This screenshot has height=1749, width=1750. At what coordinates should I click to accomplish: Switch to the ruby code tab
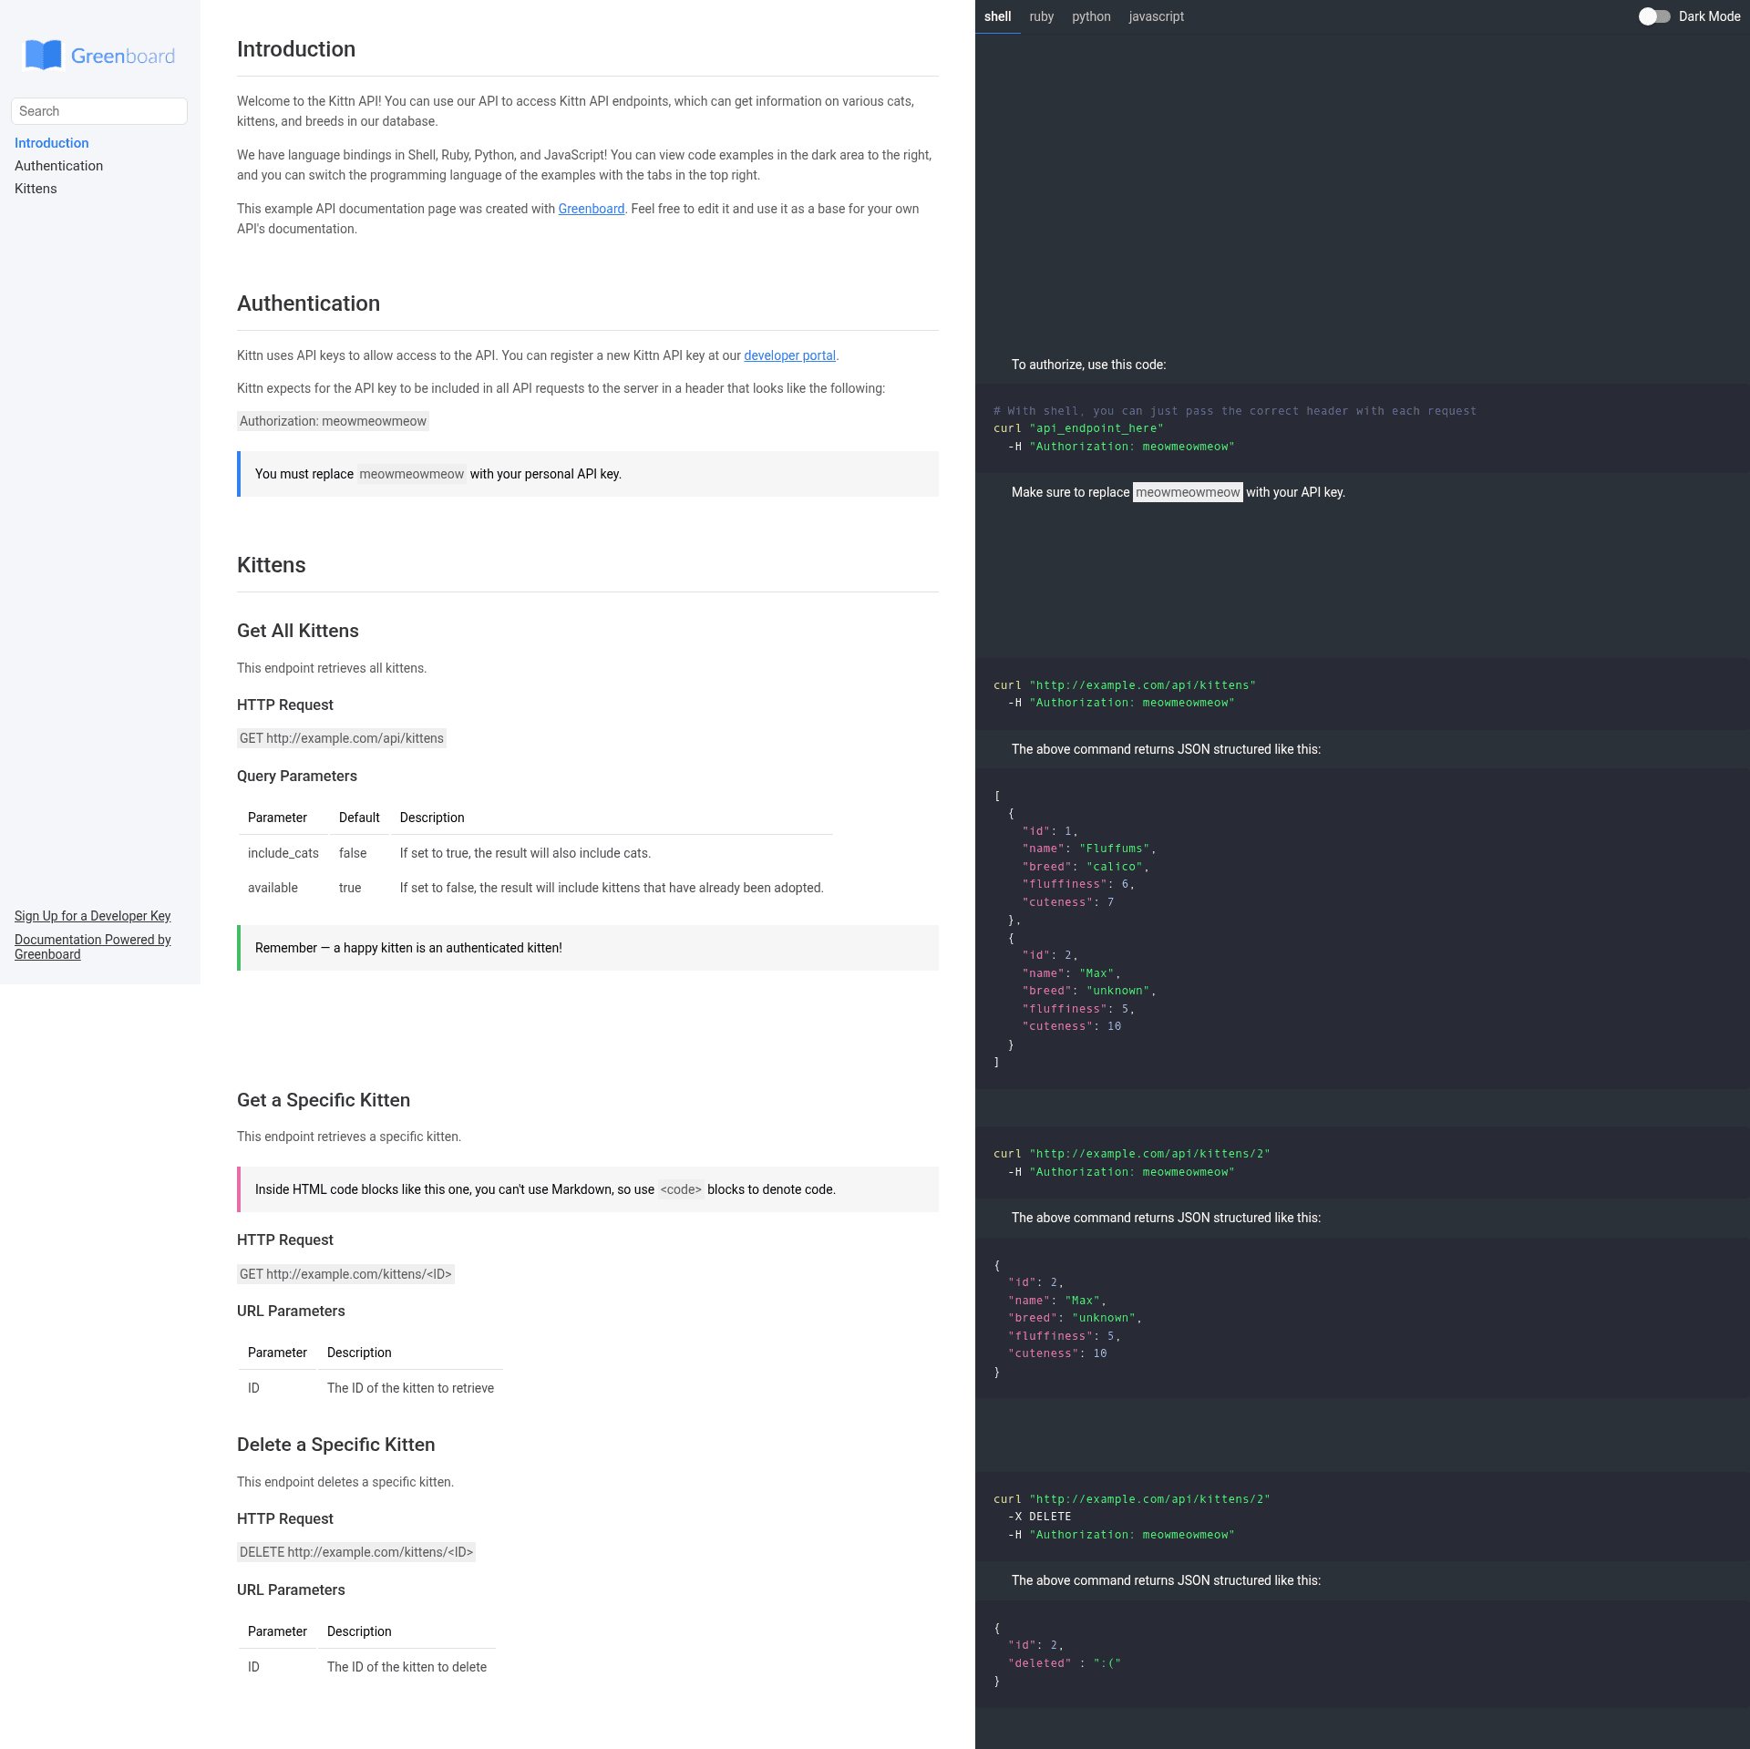click(x=1041, y=16)
